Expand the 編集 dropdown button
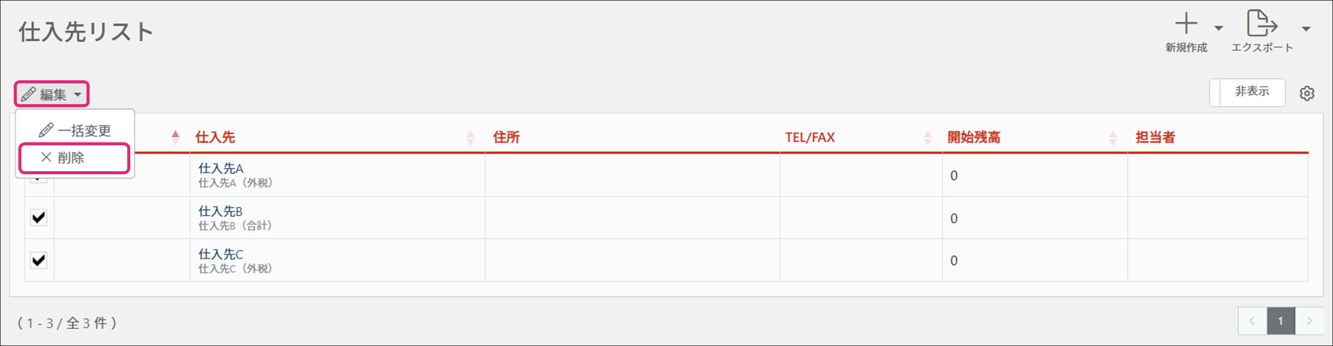 click(x=52, y=94)
